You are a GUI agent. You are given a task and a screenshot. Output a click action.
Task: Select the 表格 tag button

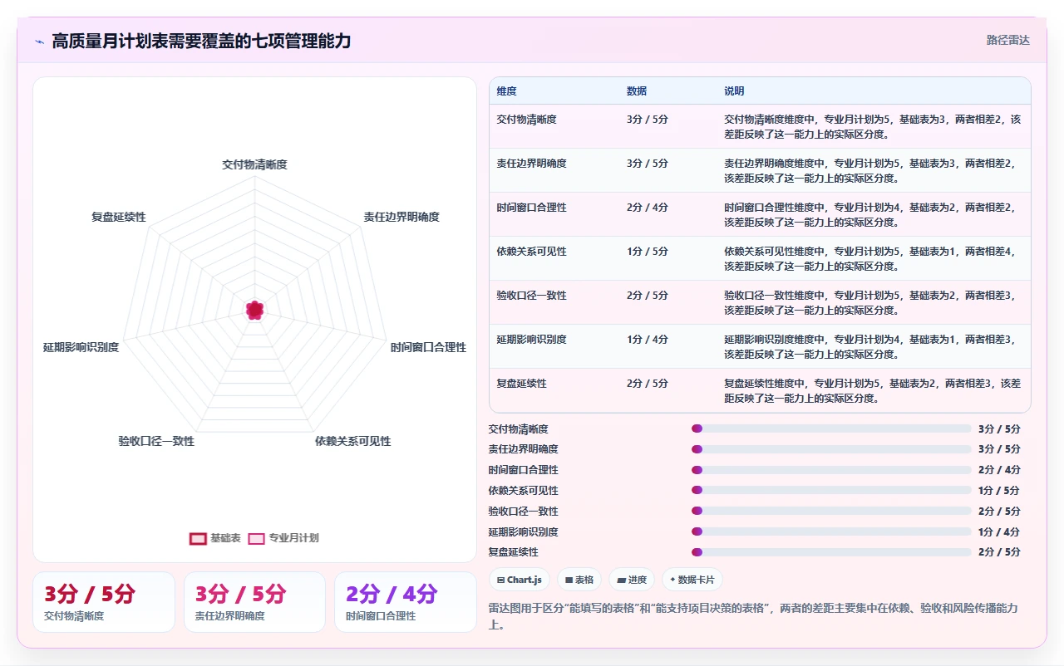point(579,580)
